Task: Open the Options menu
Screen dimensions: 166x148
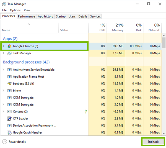Action: pos(15,10)
